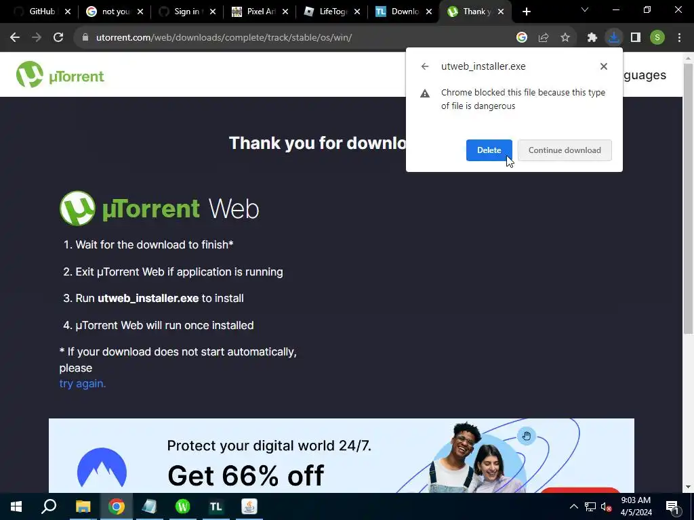Screen dimensions: 694x520
Task: Reload the current page
Action: [x=58, y=38]
